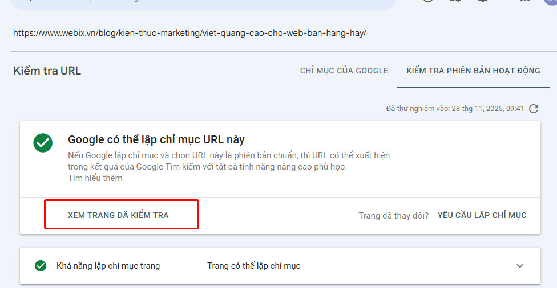Click the large green checkmark status icon
The image size is (557, 288).
coord(43,143)
